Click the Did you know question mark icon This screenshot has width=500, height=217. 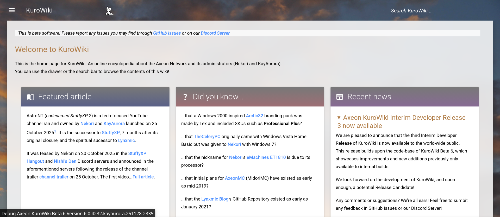185,97
